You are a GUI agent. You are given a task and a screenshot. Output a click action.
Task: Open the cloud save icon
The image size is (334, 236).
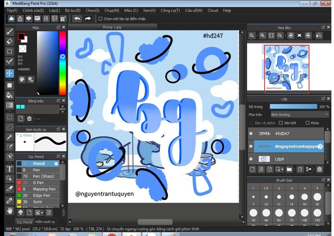tap(11, 19)
